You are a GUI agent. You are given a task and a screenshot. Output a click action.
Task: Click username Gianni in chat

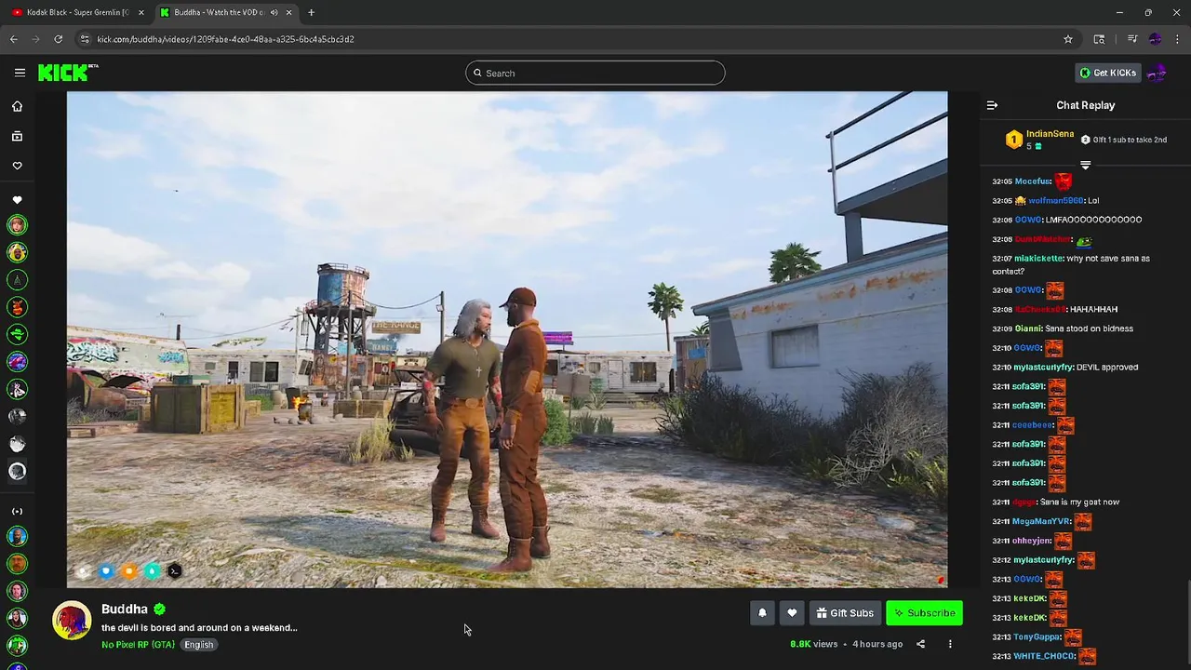pyautogui.click(x=1028, y=328)
